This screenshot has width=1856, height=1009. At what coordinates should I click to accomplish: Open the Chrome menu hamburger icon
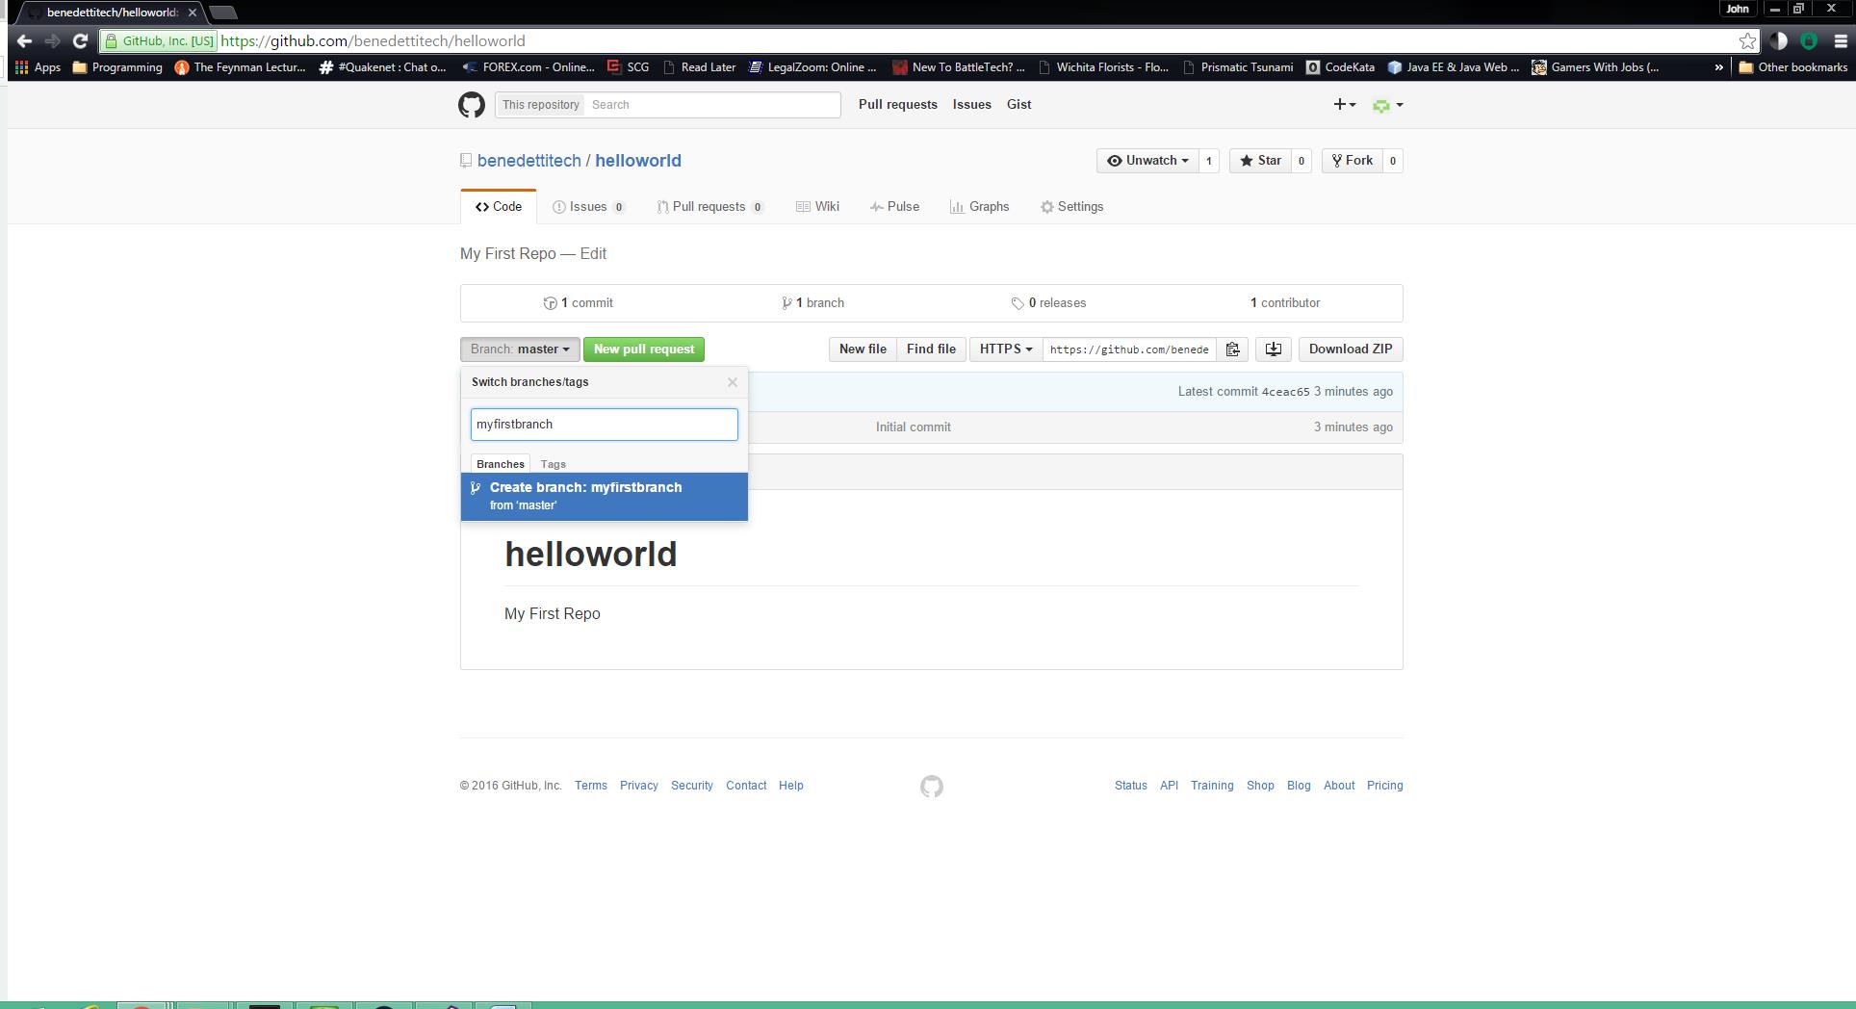click(x=1841, y=40)
